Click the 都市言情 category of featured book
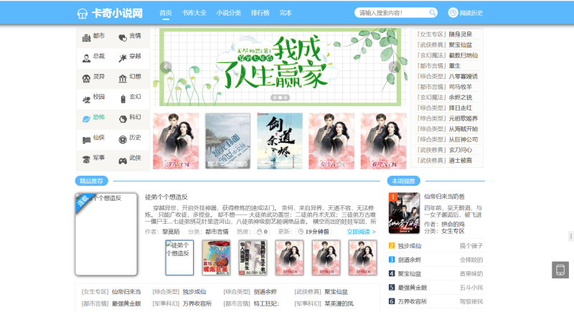Image resolution: width=574 pixels, height=312 pixels. click(x=217, y=232)
